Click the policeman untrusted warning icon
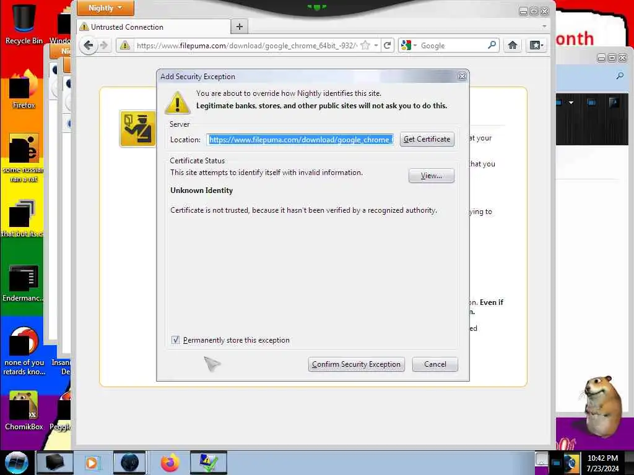The image size is (634, 475). [x=137, y=129]
